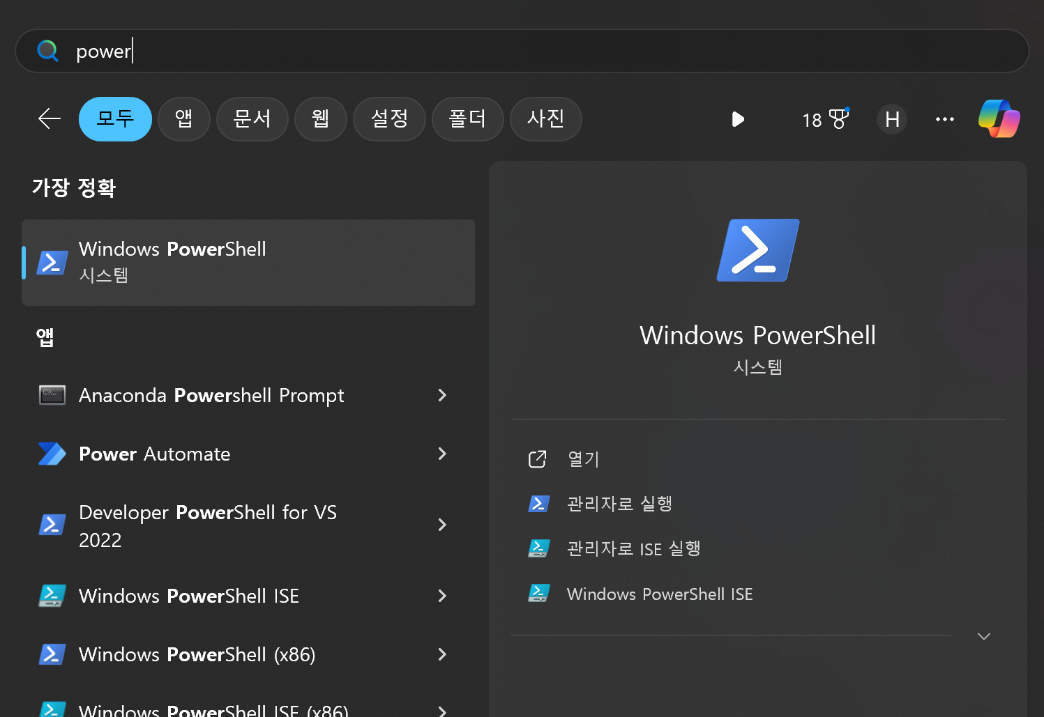This screenshot has height=717, width=1044.
Task: Open Windows PowerShell ISE from the details pane
Action: click(660, 594)
